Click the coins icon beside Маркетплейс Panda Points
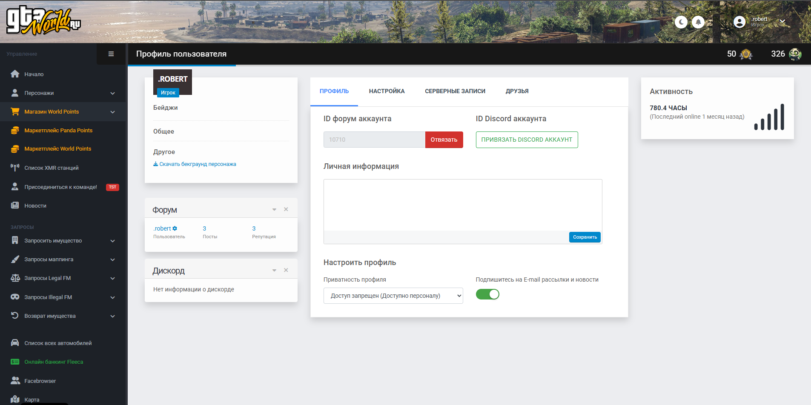Image resolution: width=811 pixels, height=405 pixels. click(15, 130)
